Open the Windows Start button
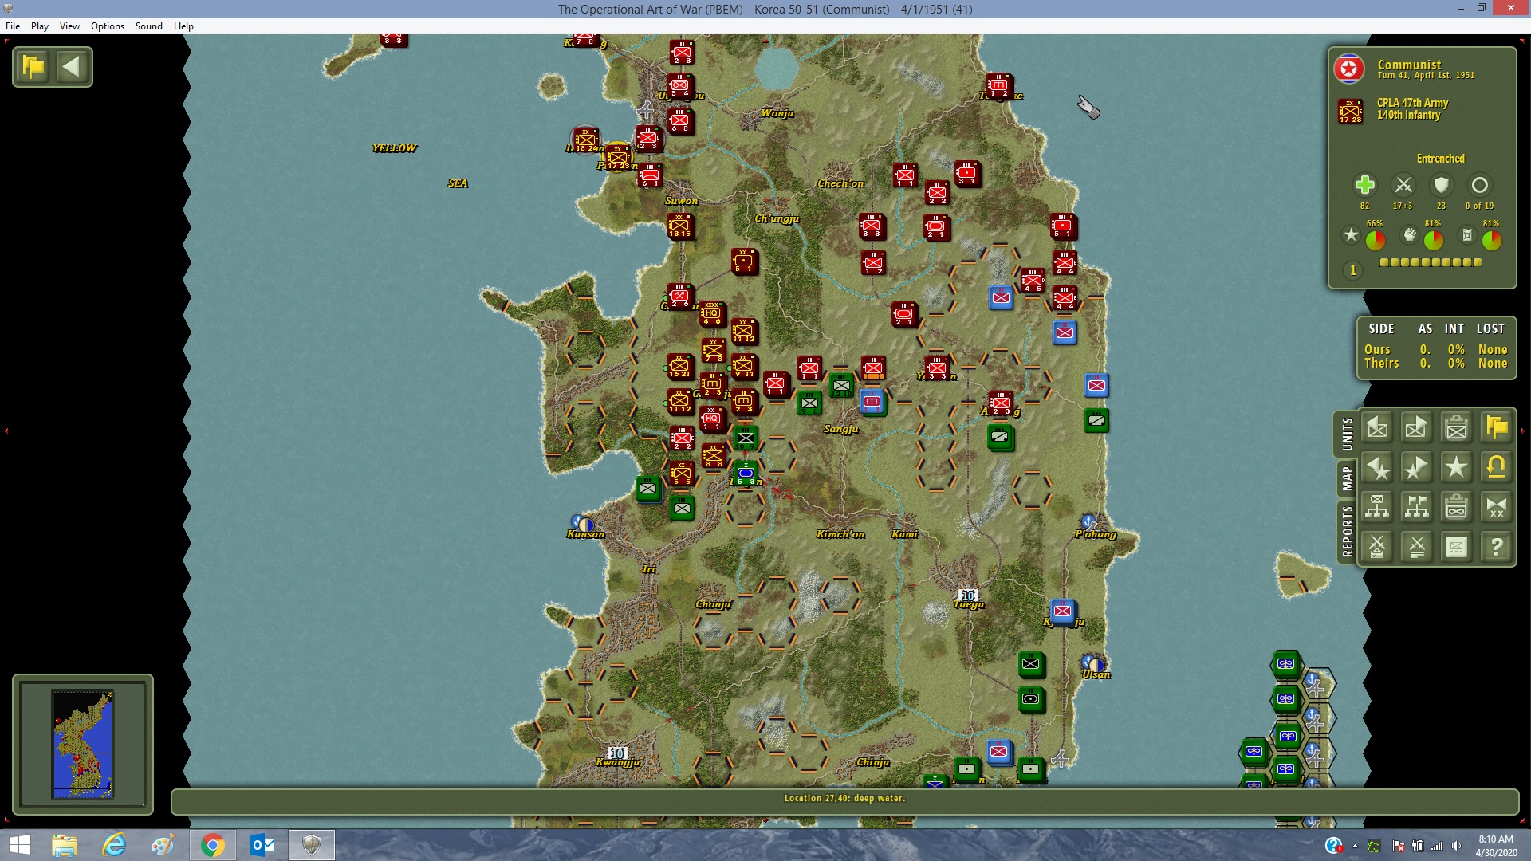The width and height of the screenshot is (1531, 861). 19,845
